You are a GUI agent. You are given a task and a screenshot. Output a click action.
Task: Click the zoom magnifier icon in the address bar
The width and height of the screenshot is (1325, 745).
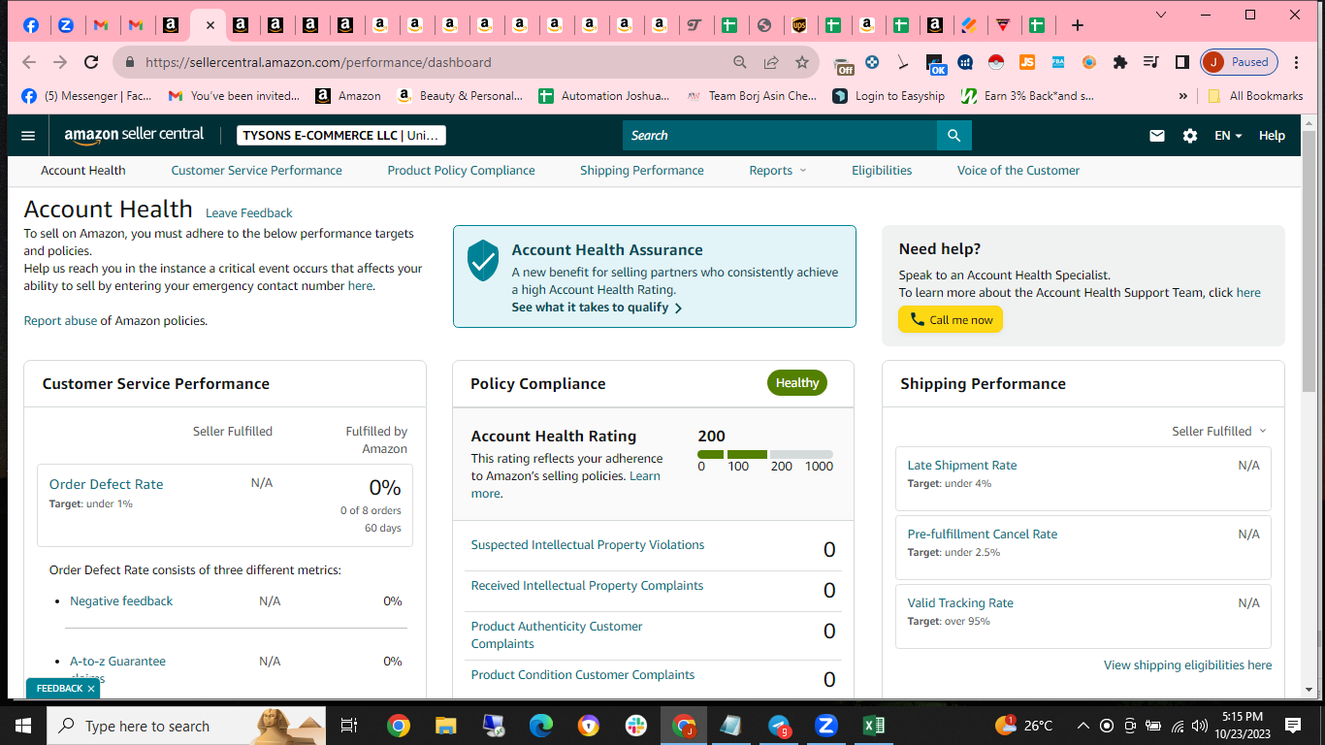coord(740,62)
